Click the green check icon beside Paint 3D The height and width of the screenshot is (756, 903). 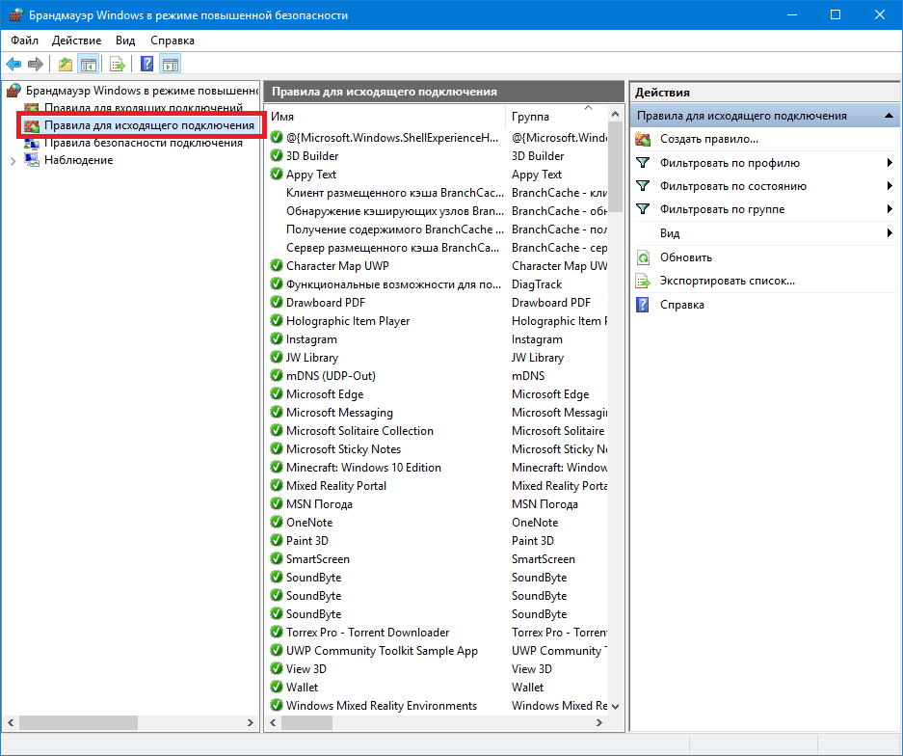tap(277, 541)
